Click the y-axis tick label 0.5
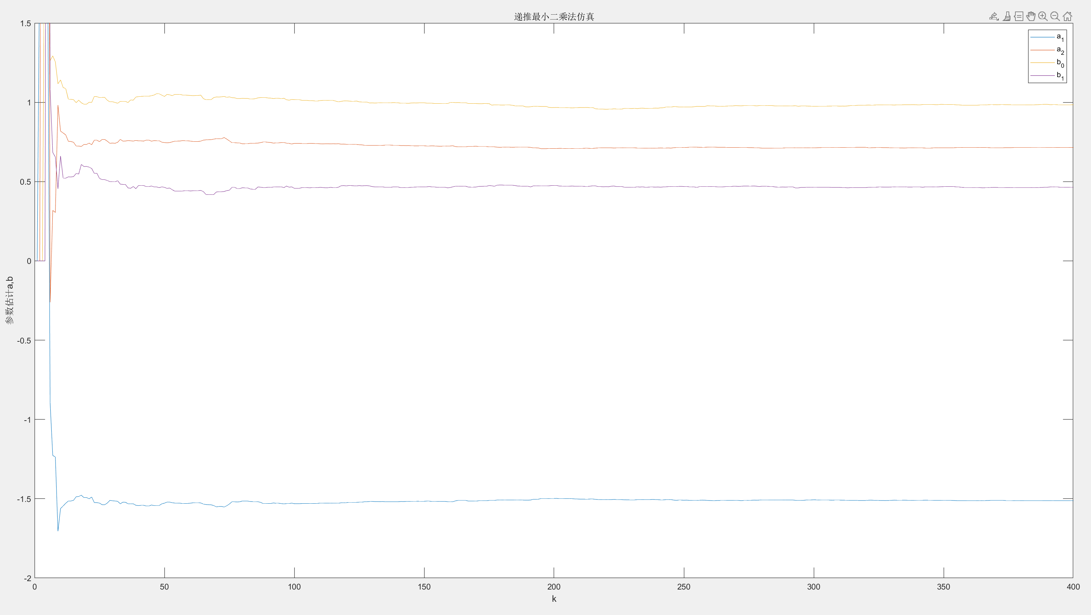 point(25,182)
